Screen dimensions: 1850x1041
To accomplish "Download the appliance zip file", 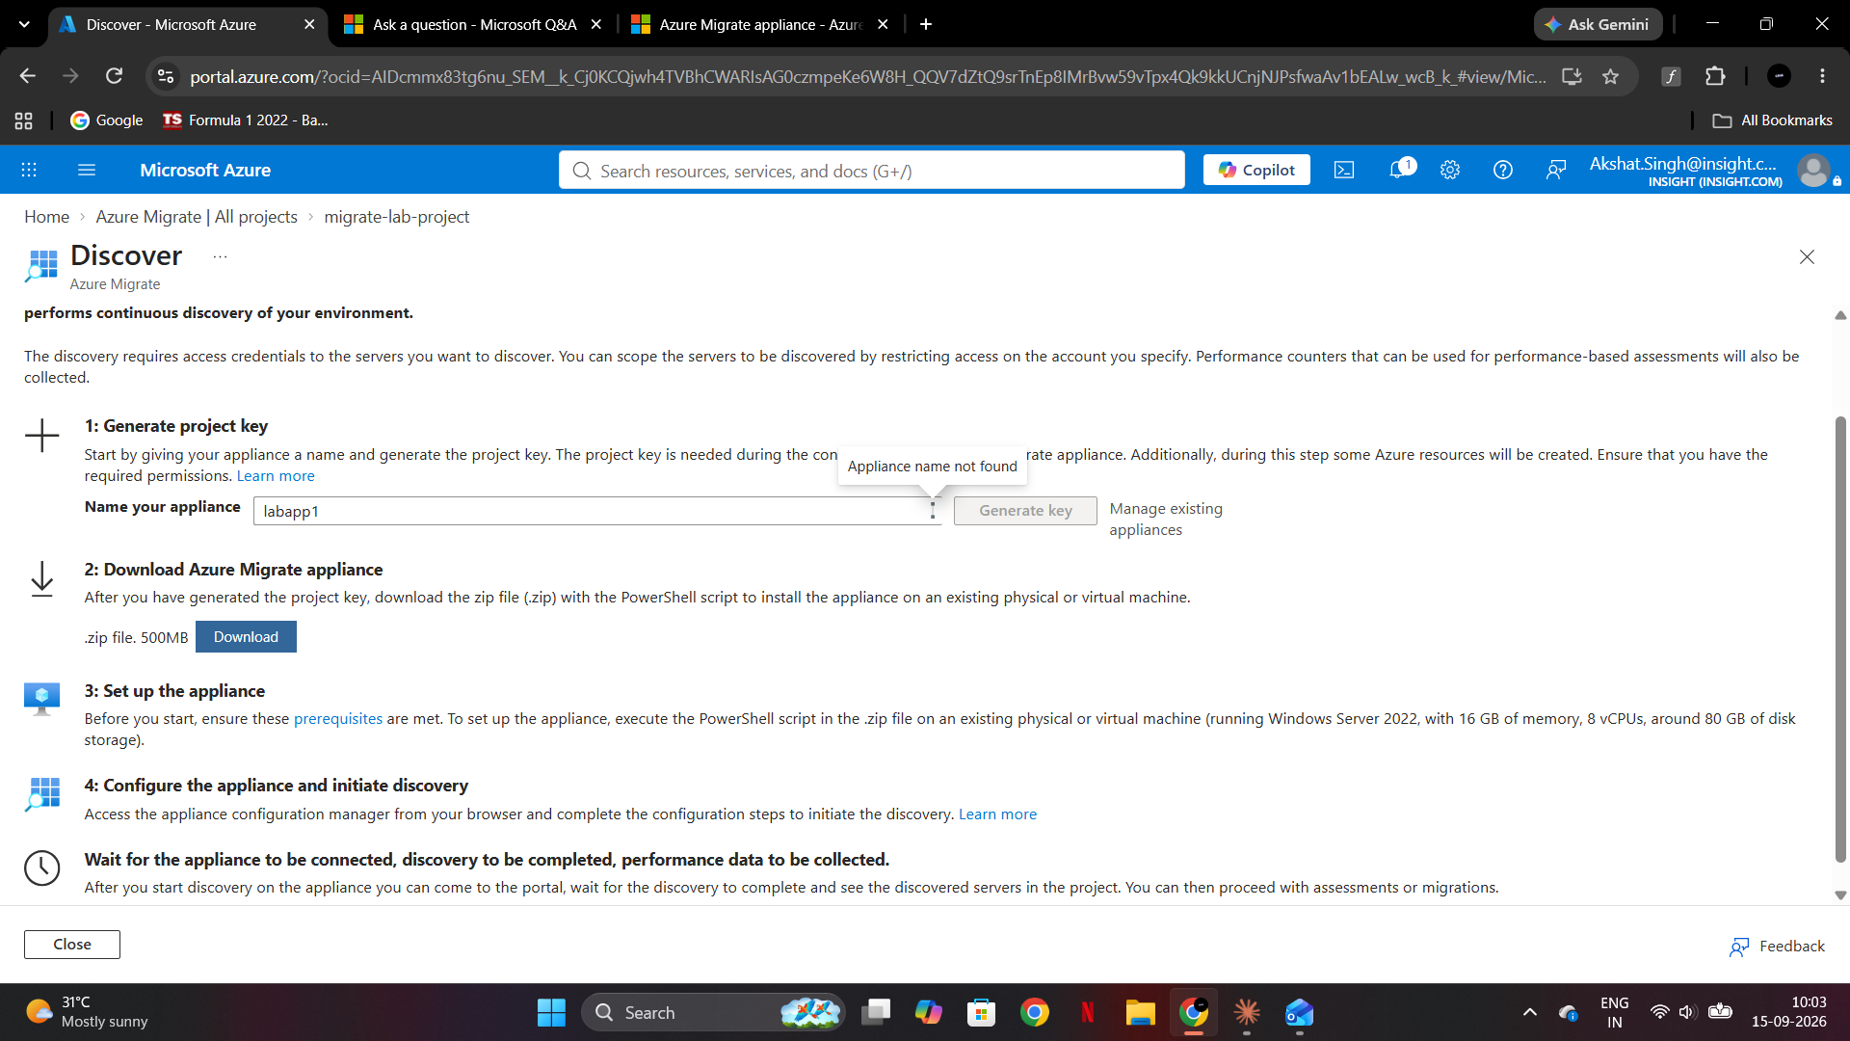I will coord(246,637).
